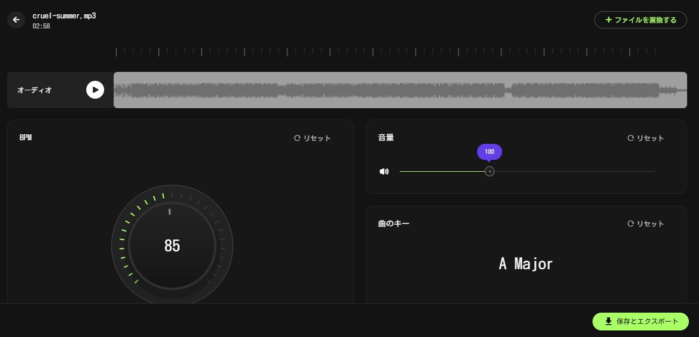Reset the 曲のキー setting
The width and height of the screenshot is (699, 337).
point(645,223)
